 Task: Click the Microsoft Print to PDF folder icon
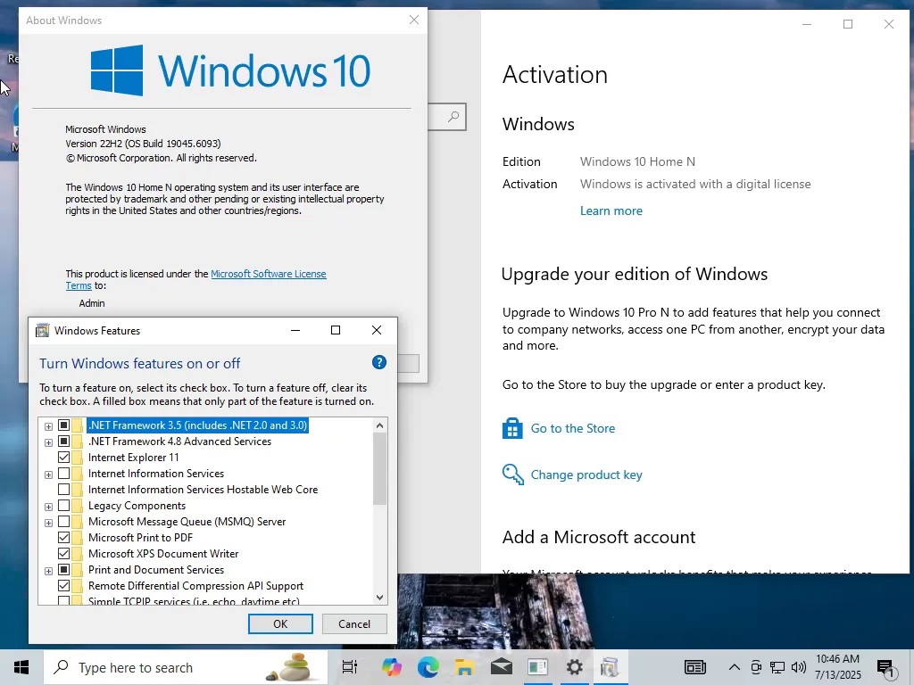pyautogui.click(x=77, y=538)
